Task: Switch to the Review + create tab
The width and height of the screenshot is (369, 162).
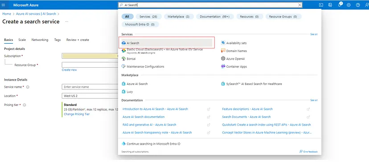Action: click(x=78, y=40)
